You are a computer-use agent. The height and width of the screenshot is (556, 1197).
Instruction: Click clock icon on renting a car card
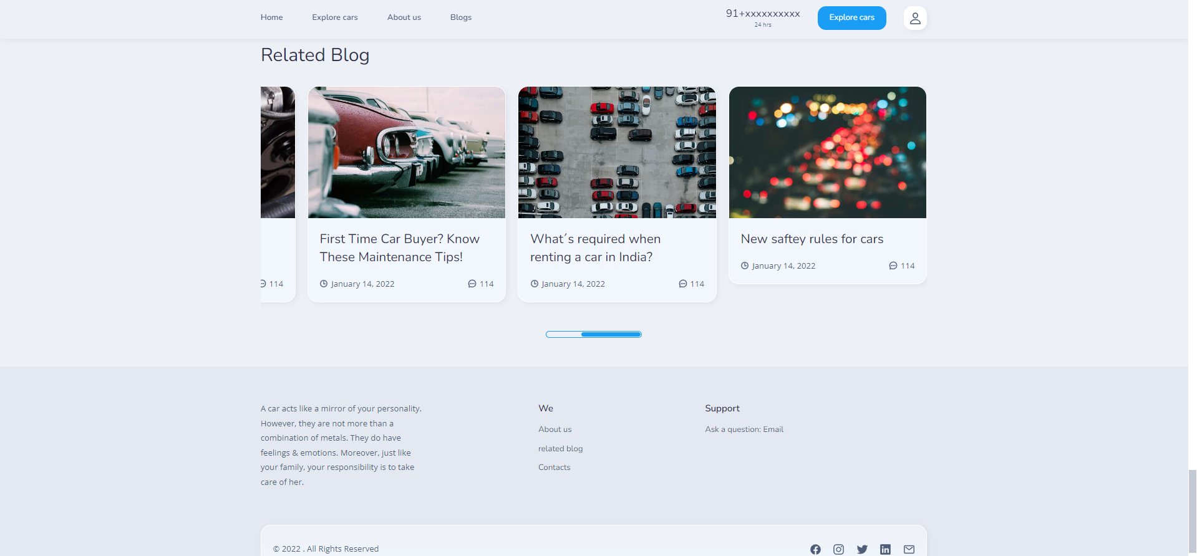click(x=535, y=284)
